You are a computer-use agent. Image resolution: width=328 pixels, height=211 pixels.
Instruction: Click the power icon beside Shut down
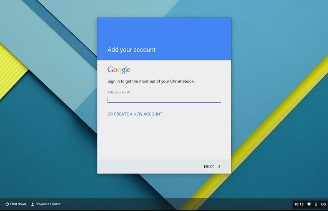click(7, 204)
